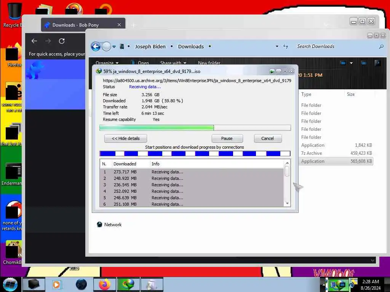Click the magnifier search icon in Explorer
The image size is (390, 292).
tap(381, 46)
